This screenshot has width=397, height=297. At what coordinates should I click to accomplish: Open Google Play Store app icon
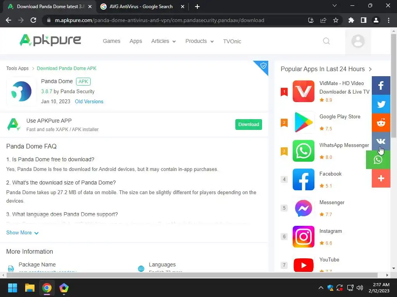pos(303,122)
